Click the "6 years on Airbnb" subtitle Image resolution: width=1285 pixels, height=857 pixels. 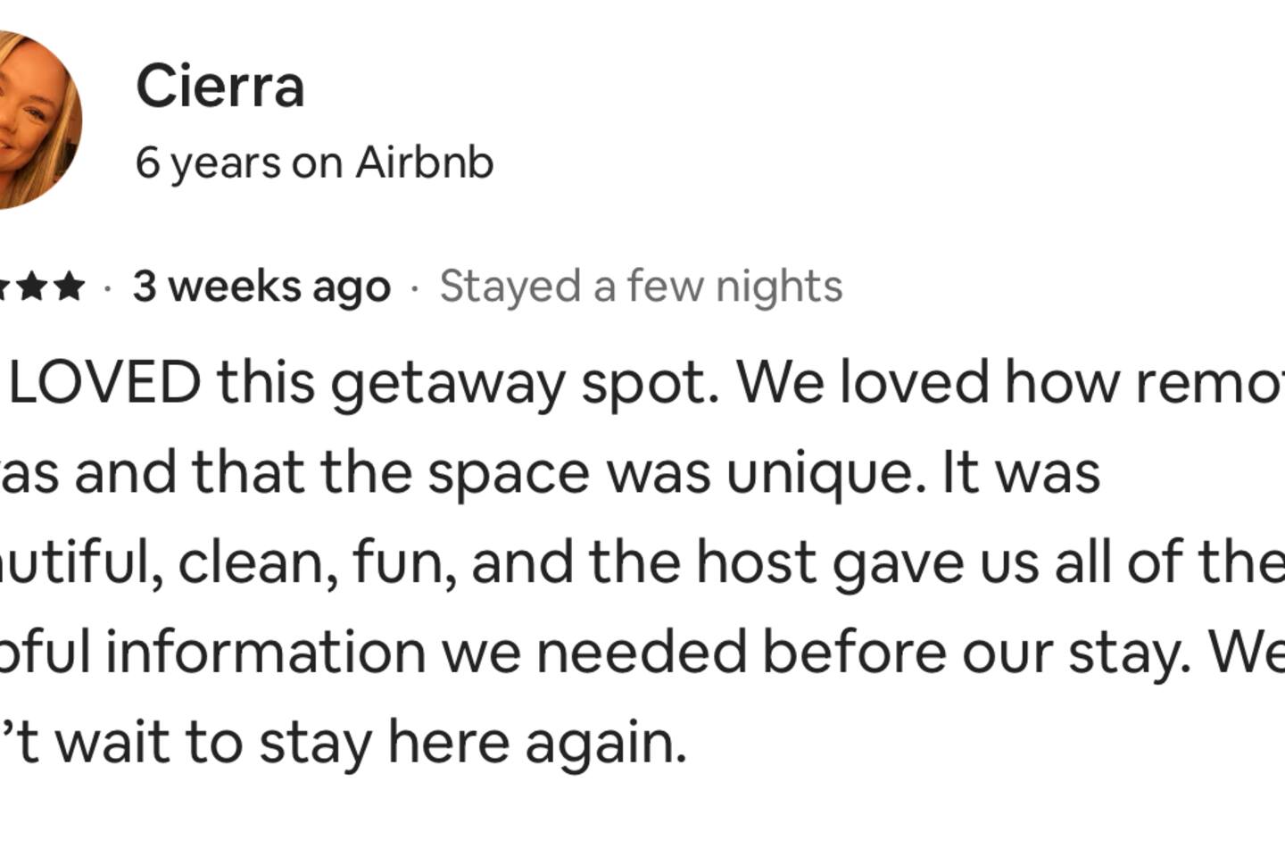314,162
